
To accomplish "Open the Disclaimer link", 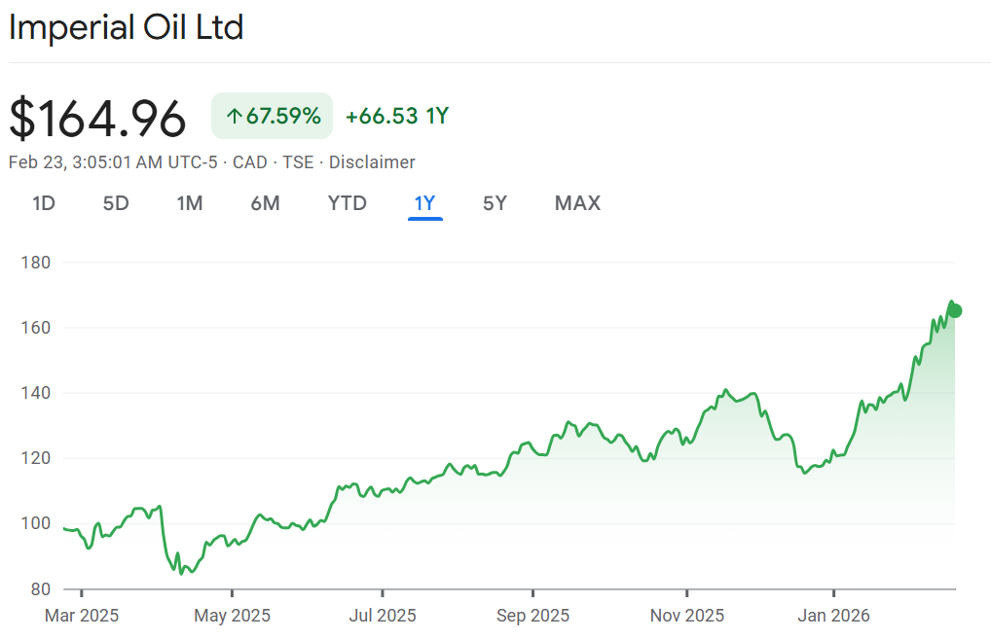I will coord(372,162).
